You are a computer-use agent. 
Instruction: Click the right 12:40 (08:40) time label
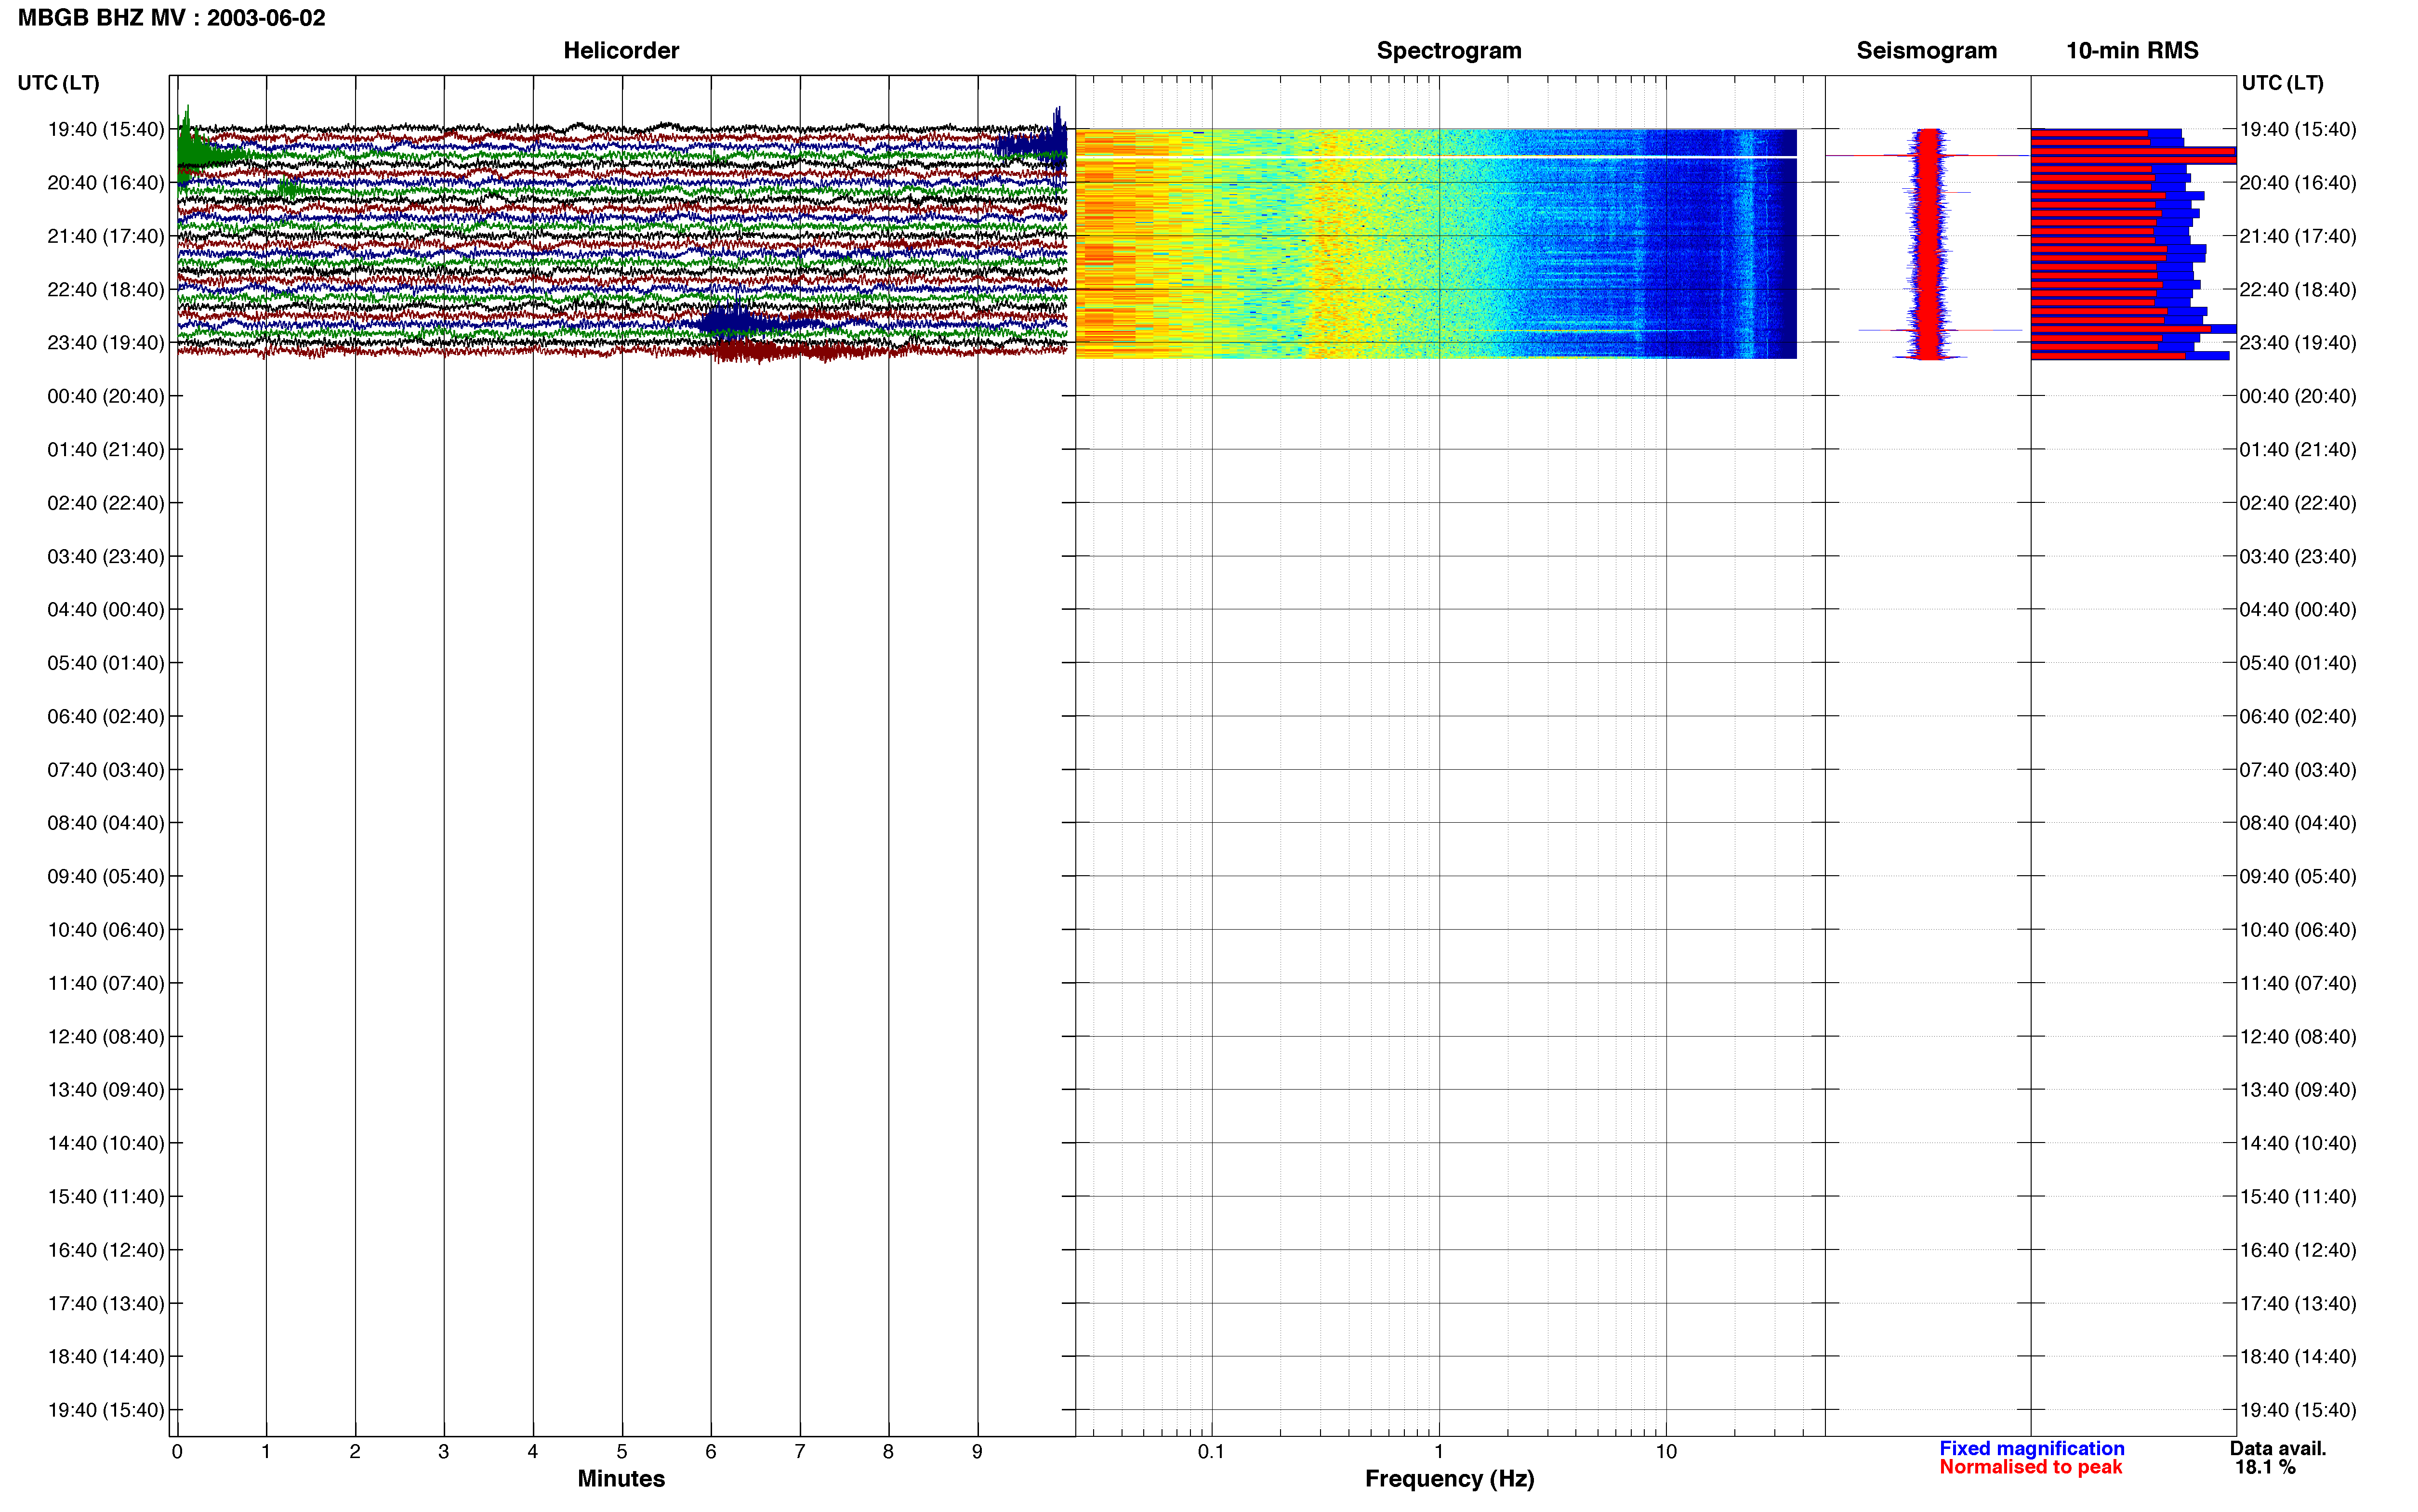point(2298,1037)
